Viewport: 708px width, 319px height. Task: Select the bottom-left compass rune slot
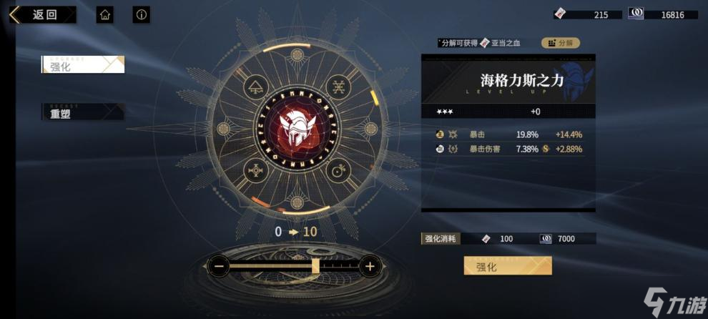click(256, 171)
